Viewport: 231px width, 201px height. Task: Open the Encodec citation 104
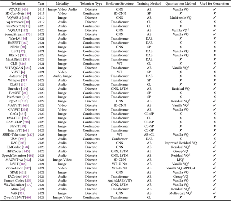point(25,88)
